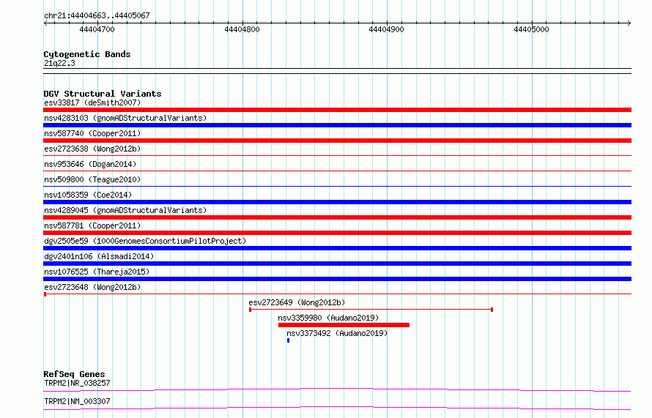Click ruler position 44404700

(x=97, y=29)
